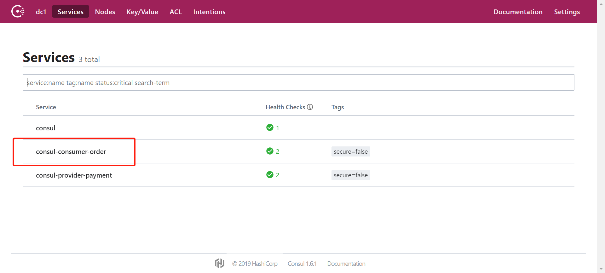Click the Services page heading
The image size is (605, 273).
point(49,58)
